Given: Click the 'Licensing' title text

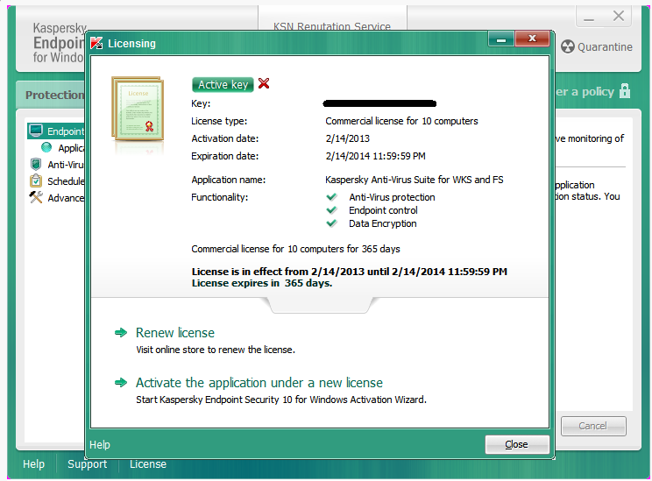Looking at the screenshot, I should pos(131,43).
